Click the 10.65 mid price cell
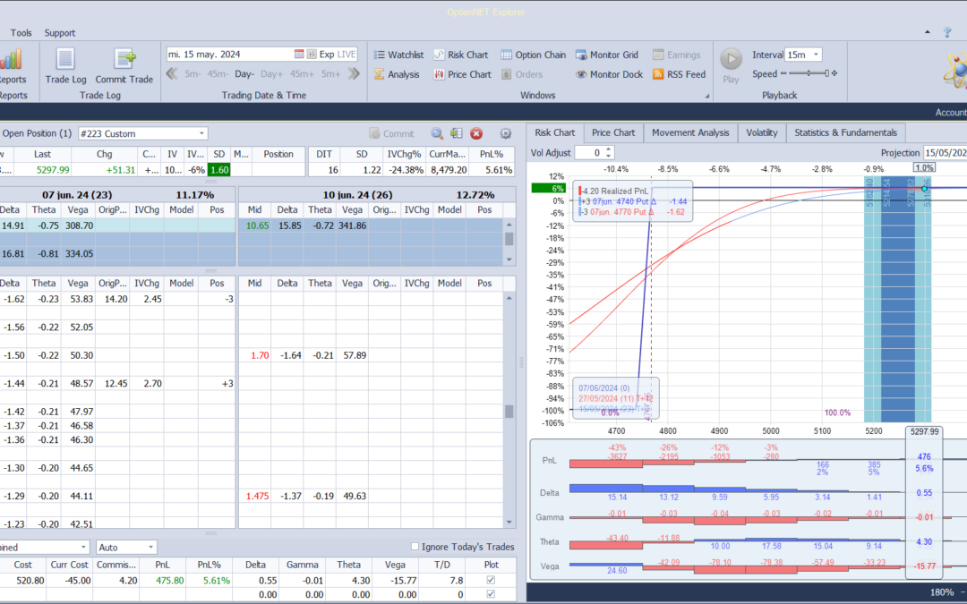 click(255, 225)
